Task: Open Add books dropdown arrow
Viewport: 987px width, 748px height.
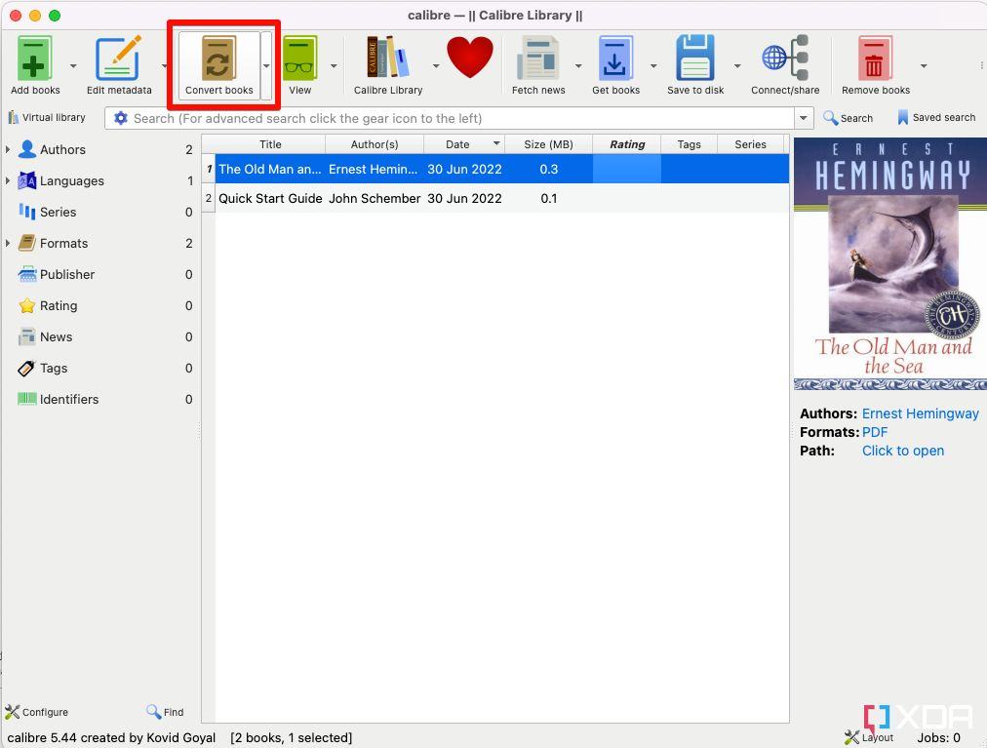Action: [73, 66]
